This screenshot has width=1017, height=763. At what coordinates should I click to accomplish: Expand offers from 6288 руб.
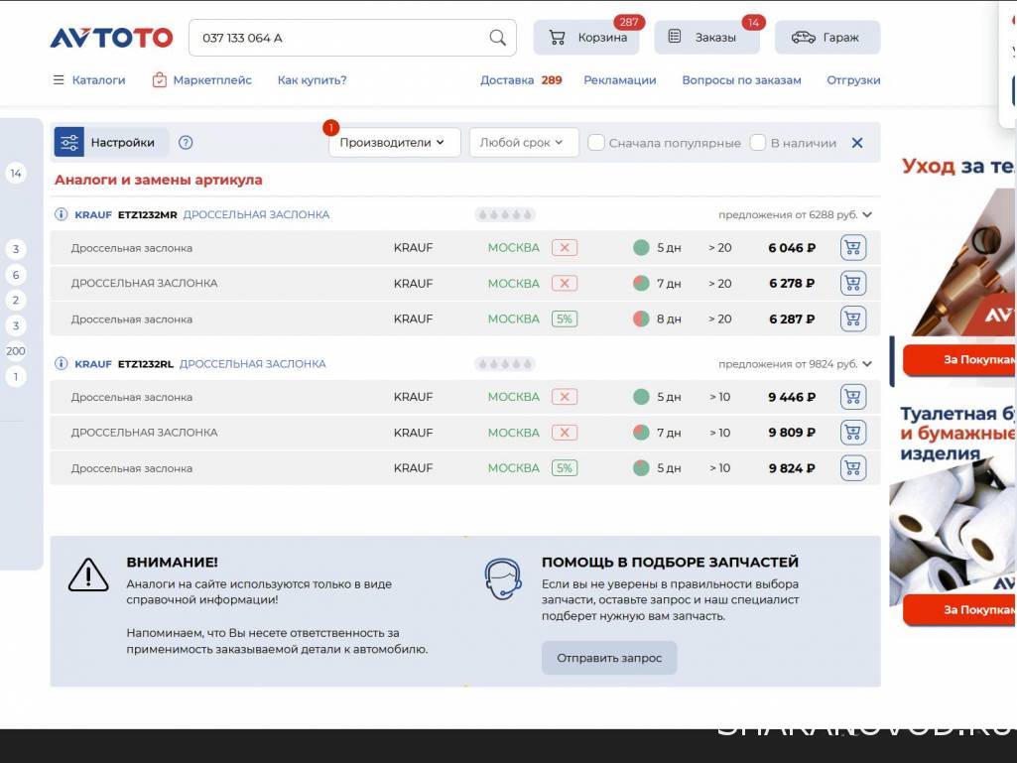(x=867, y=214)
